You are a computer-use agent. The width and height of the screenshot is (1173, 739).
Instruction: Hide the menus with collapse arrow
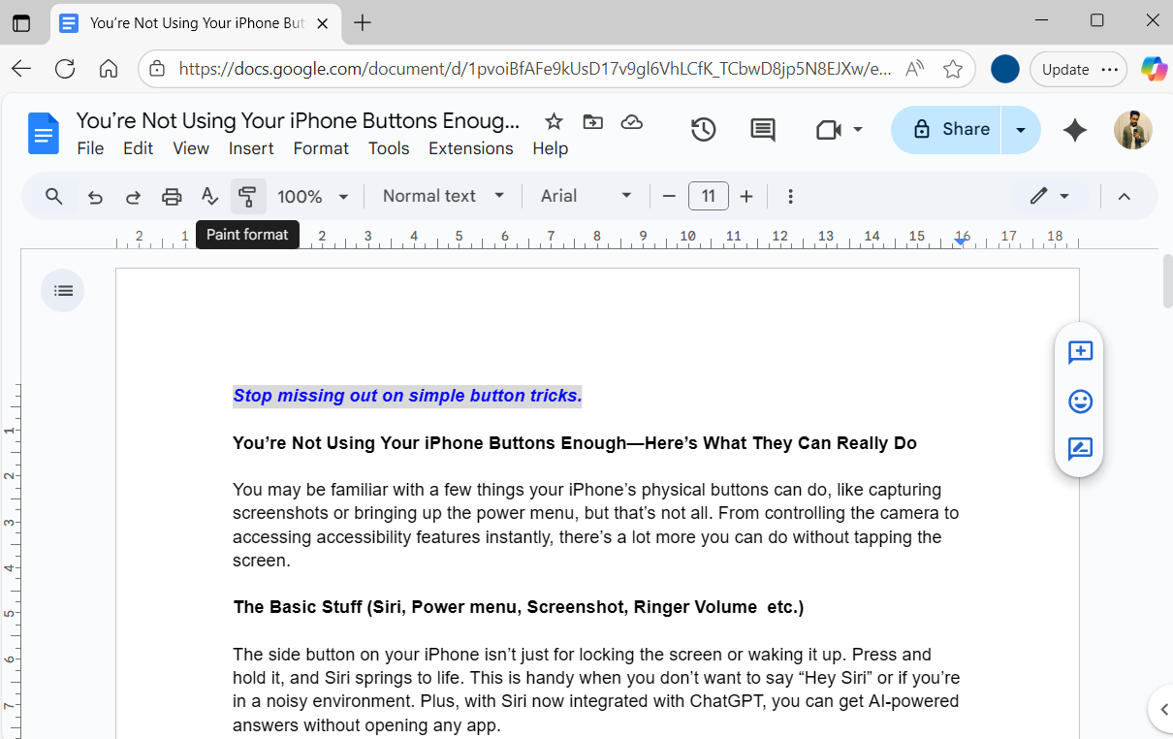point(1124,197)
